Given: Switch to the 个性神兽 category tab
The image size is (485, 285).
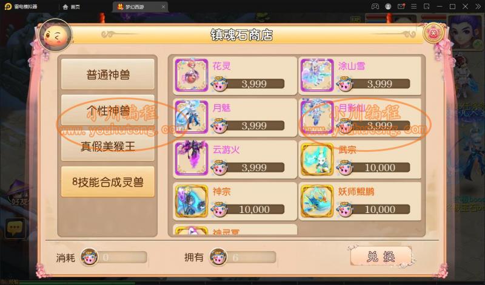Looking at the screenshot, I should (x=108, y=110).
